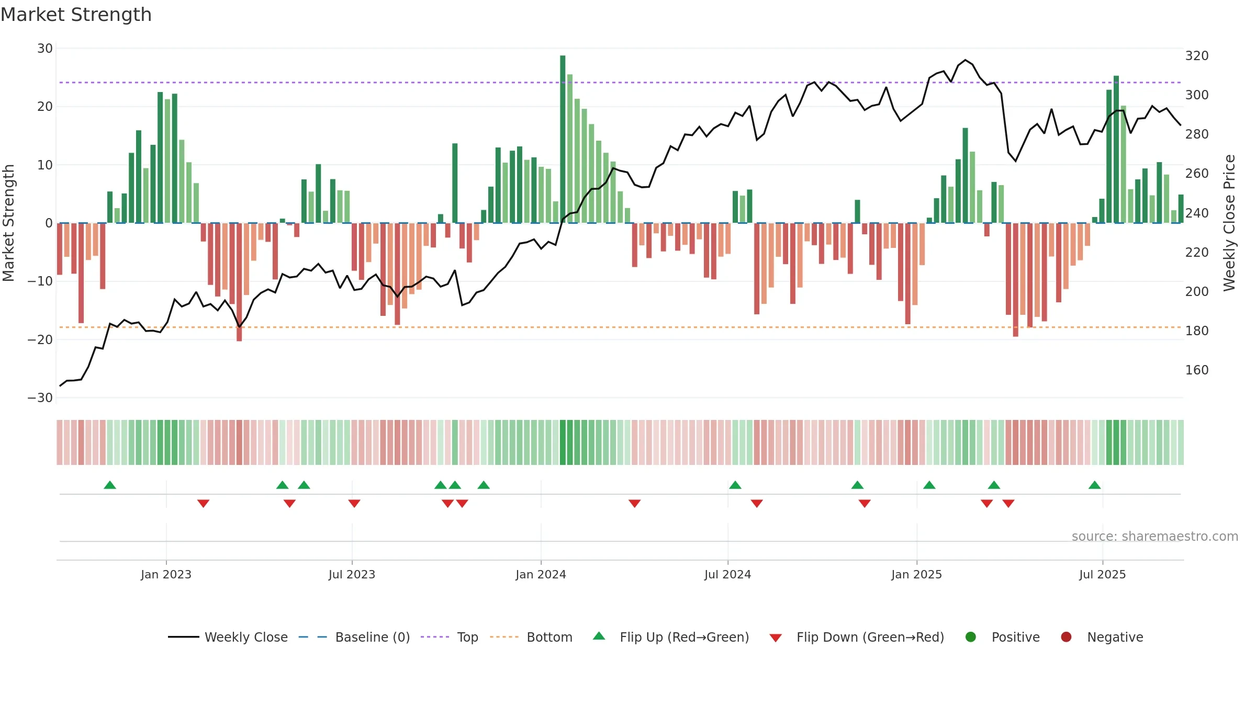Viewport: 1256px width, 706px height.
Task: Select the green Flip Up triangle just after Jan 2025
Action: pyautogui.click(x=929, y=485)
